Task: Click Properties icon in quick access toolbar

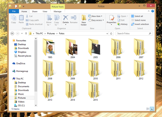Action: [x=16, y=6]
